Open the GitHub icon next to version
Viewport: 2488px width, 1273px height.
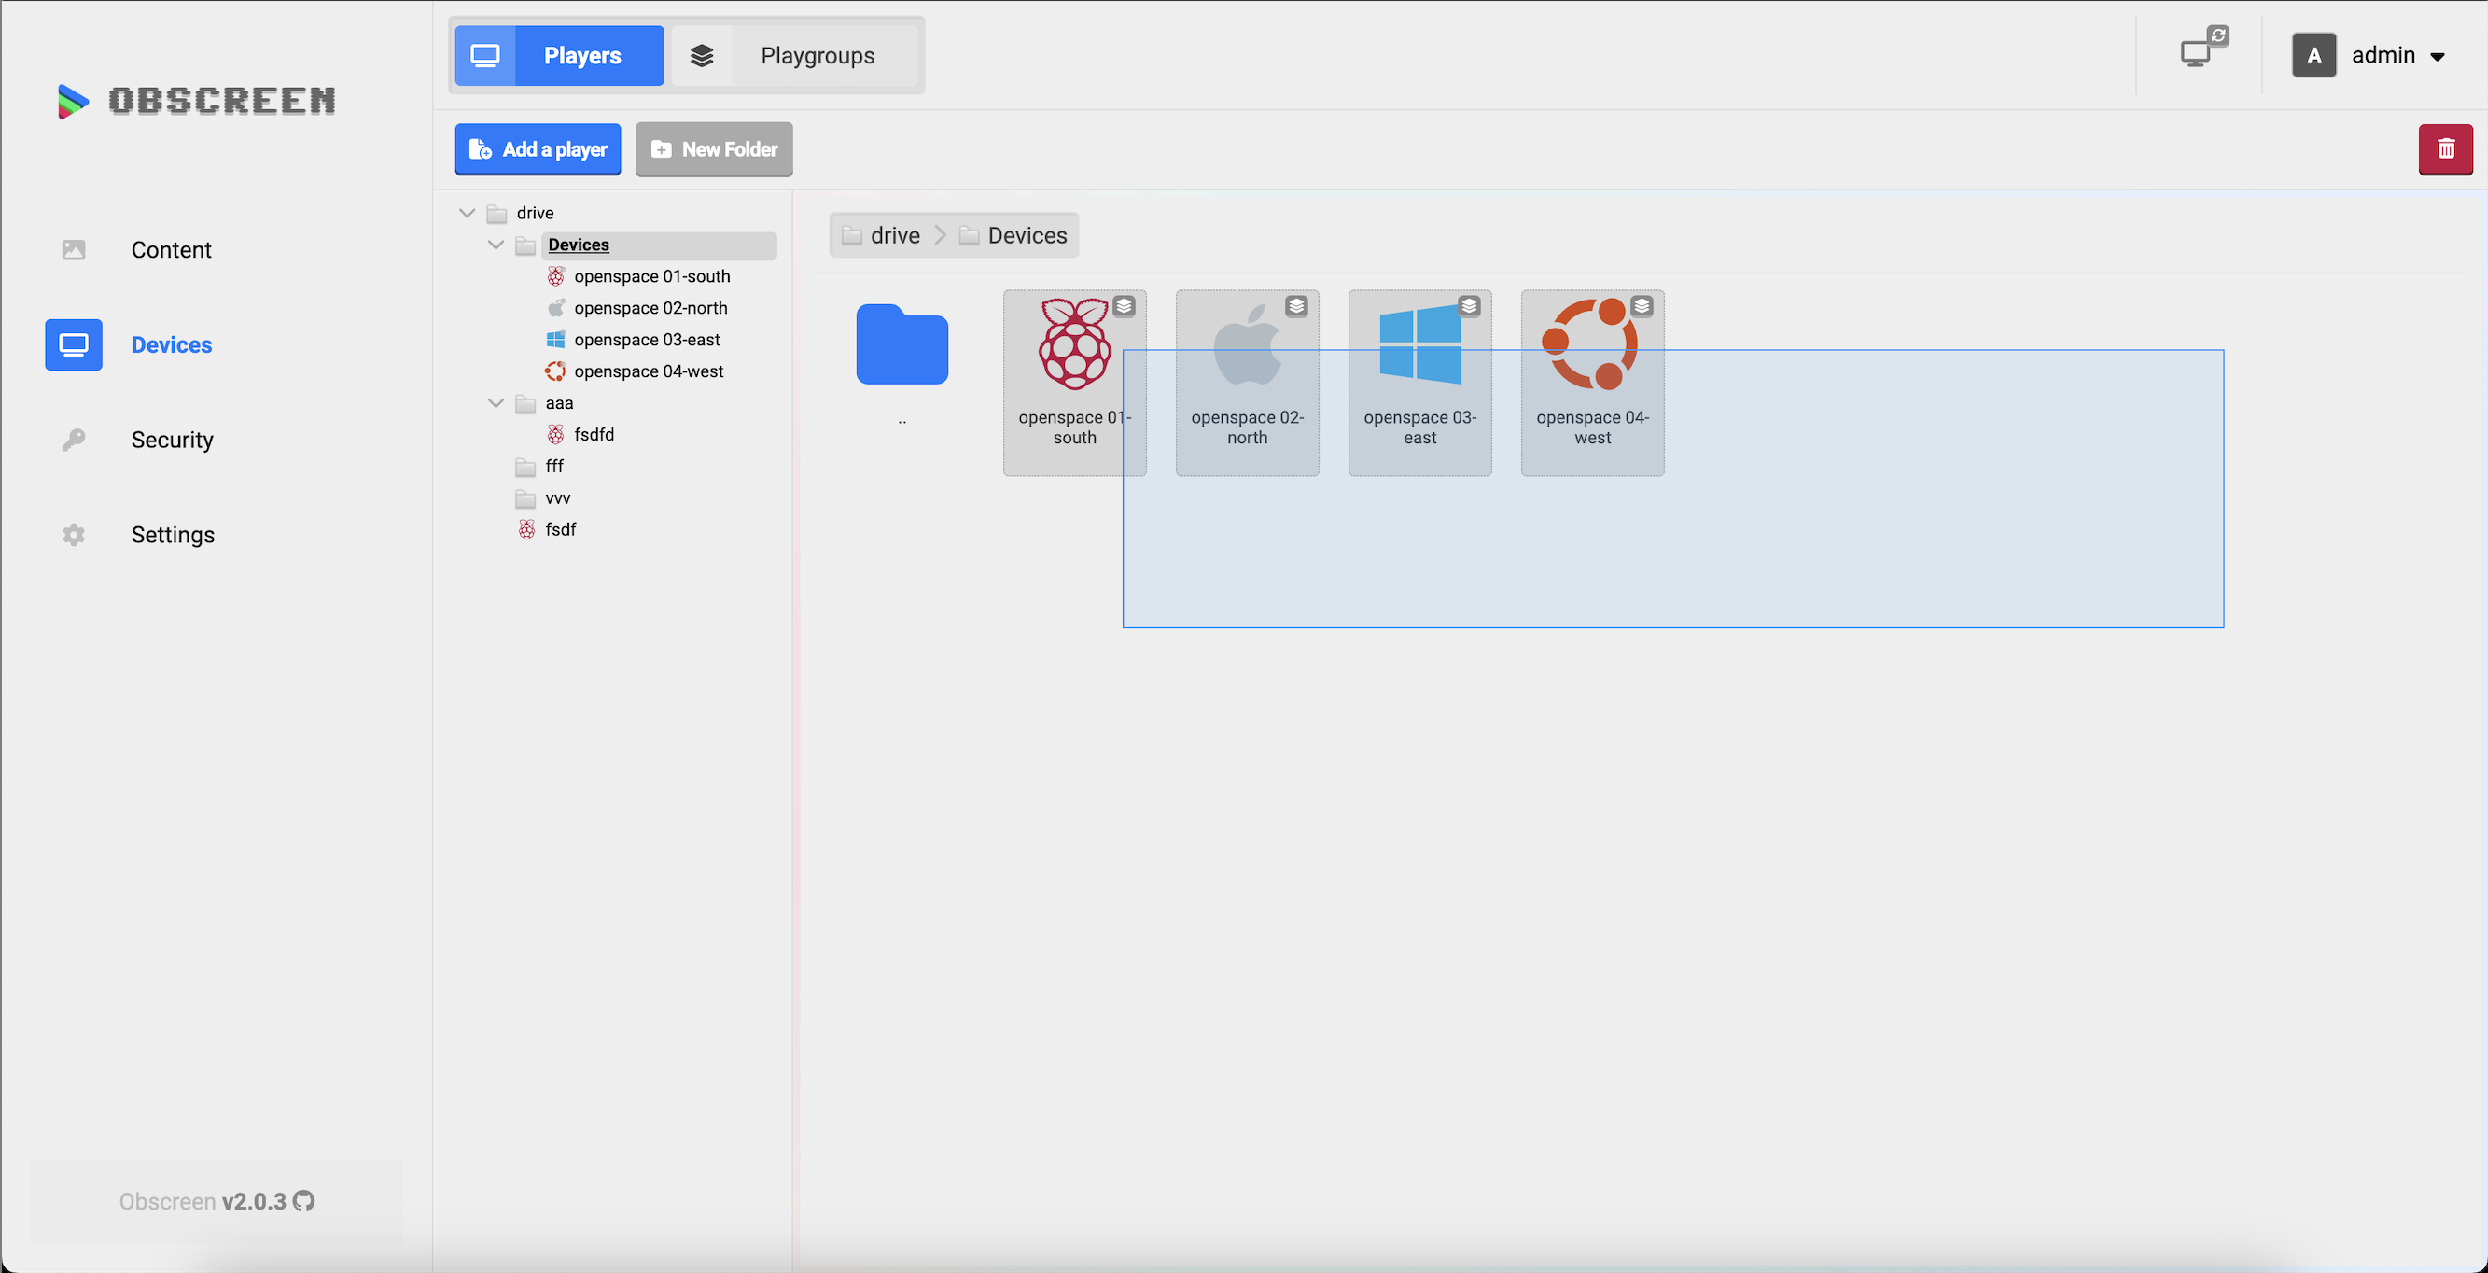(x=304, y=1200)
